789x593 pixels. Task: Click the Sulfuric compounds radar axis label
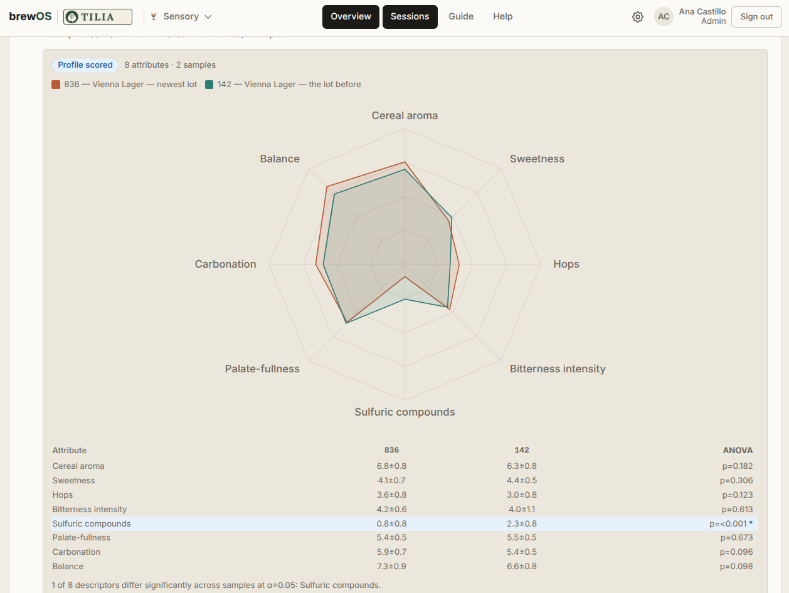(405, 412)
